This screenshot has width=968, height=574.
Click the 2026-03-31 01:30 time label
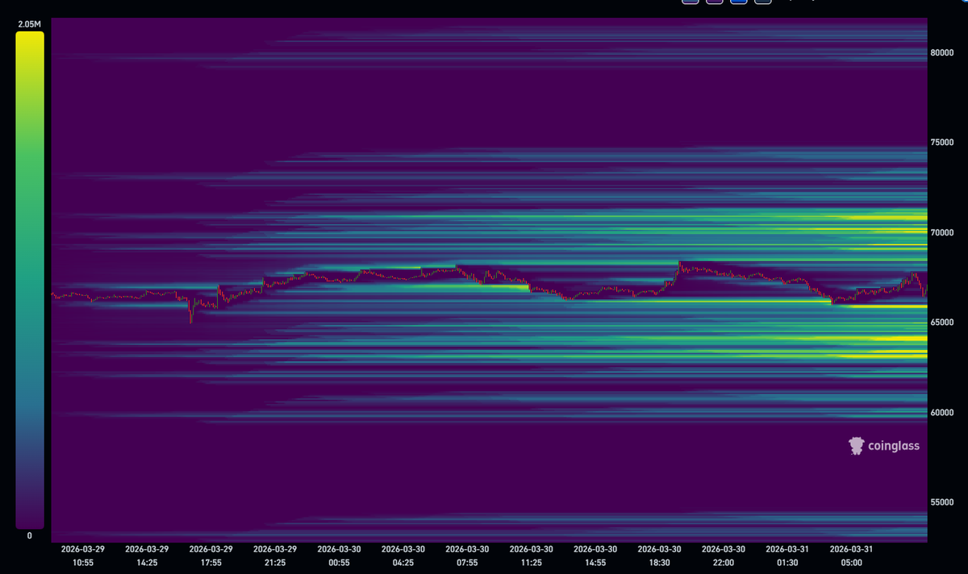[x=788, y=555]
